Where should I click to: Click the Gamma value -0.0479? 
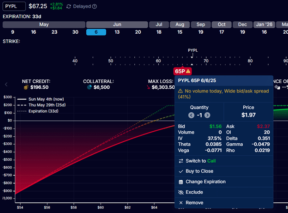[261, 144]
